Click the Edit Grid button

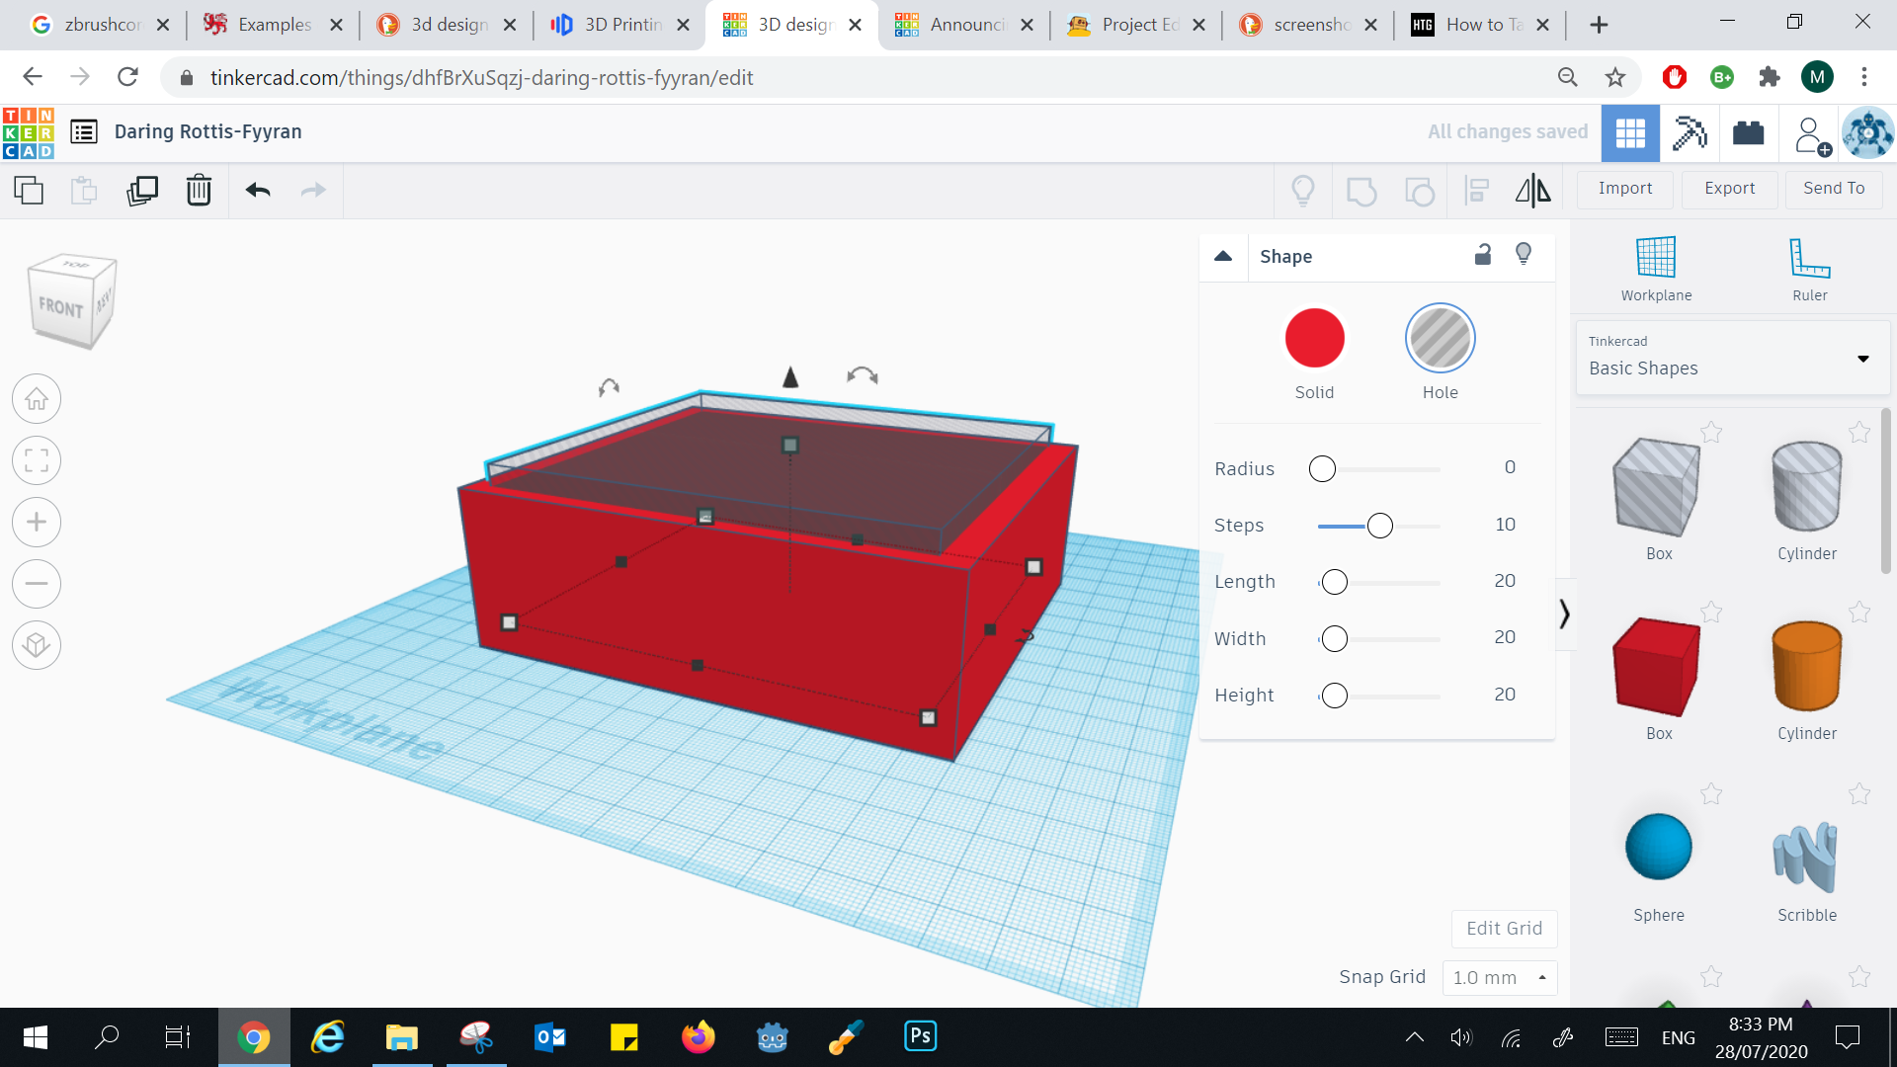click(x=1503, y=929)
